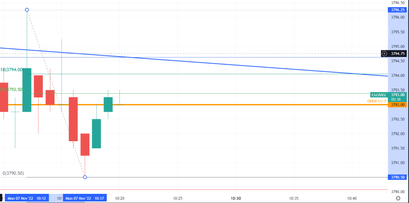This screenshot has width=409, height=203.
Task: Click the blue 3790.50 price axis label
Action: coord(398,177)
